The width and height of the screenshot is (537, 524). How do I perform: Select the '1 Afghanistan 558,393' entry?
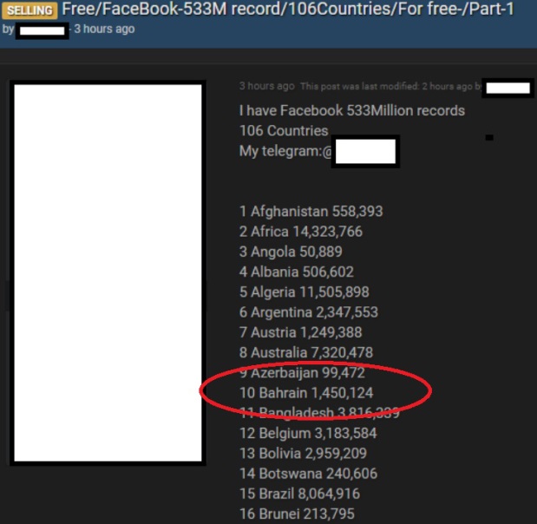click(x=311, y=212)
